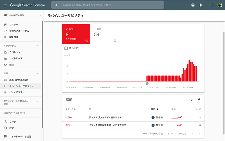Click the hidden-eye icon beside 削除
Image resolution: width=225 pixels, height=141 pixels.
[x=5, y=65]
